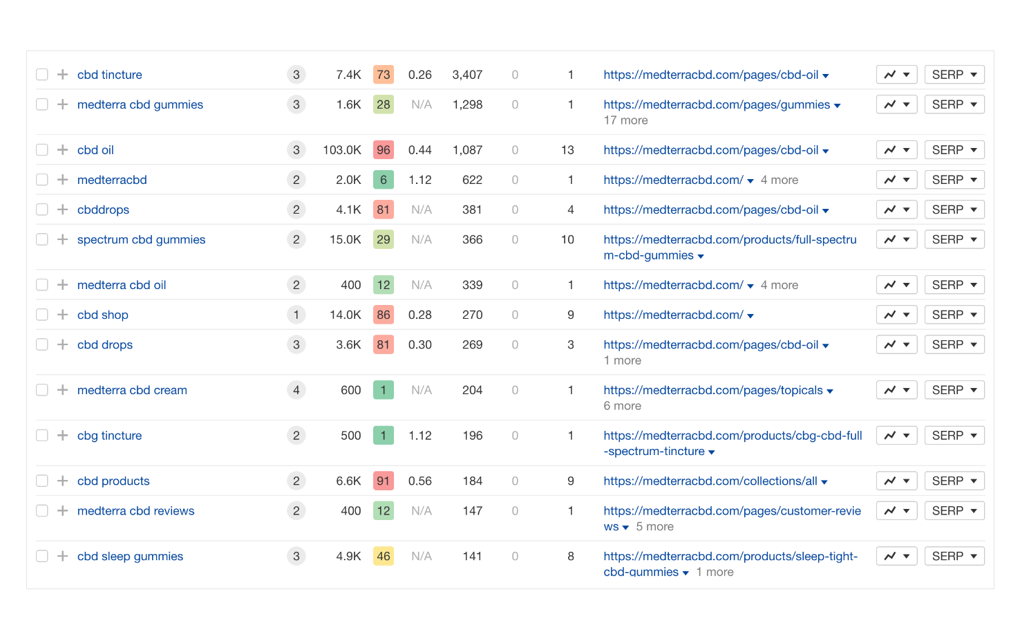Expand the plus icon for cbd tincture
Image resolution: width=1020 pixels, height=639 pixels.
63,75
